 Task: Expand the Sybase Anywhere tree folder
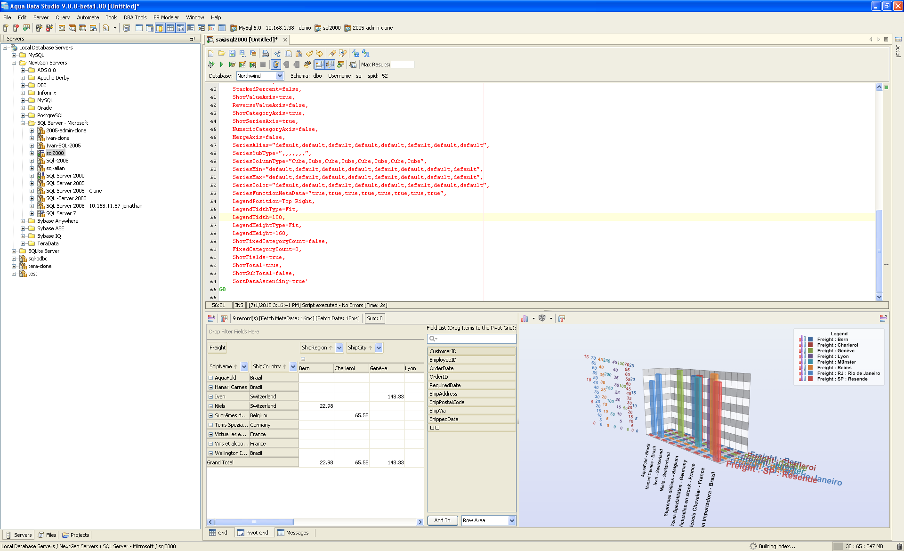click(23, 221)
